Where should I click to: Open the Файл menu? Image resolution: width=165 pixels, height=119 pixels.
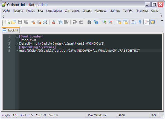6,11
